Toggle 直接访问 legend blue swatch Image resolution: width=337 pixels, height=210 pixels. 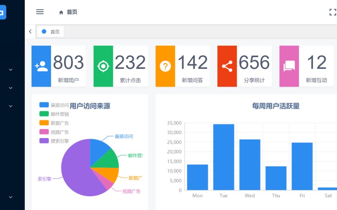tap(44, 105)
